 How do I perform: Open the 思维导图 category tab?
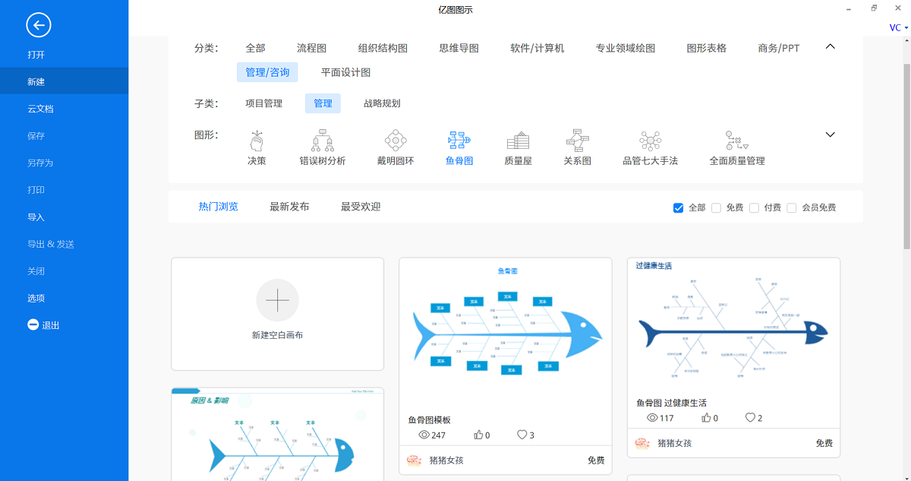(x=459, y=47)
